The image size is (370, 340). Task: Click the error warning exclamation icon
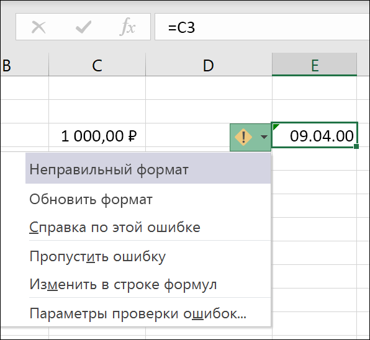tap(243, 136)
